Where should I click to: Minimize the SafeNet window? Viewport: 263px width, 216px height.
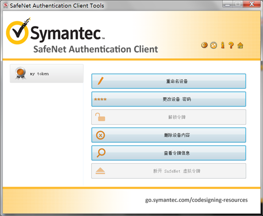click(227, 4)
